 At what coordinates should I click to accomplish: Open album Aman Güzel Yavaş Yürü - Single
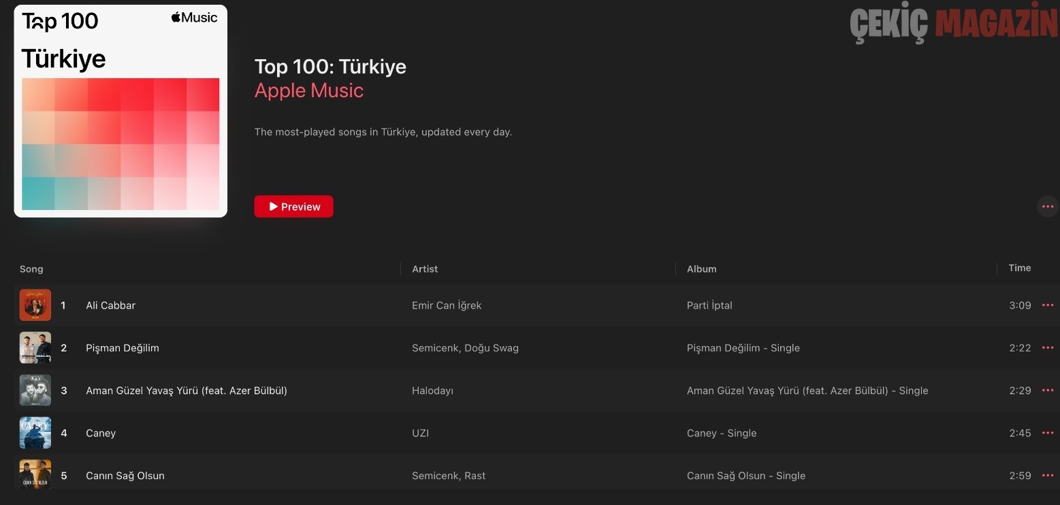(807, 390)
